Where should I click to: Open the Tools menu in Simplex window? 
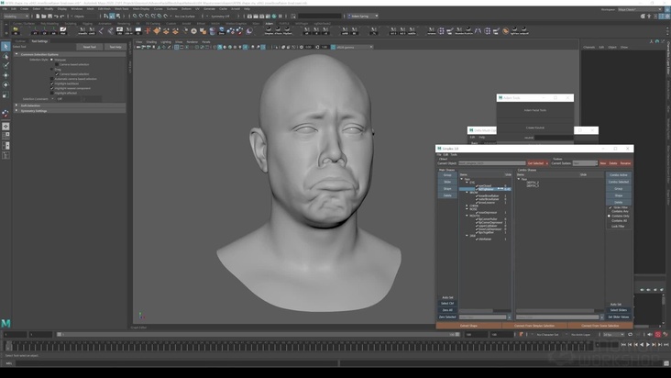point(454,154)
